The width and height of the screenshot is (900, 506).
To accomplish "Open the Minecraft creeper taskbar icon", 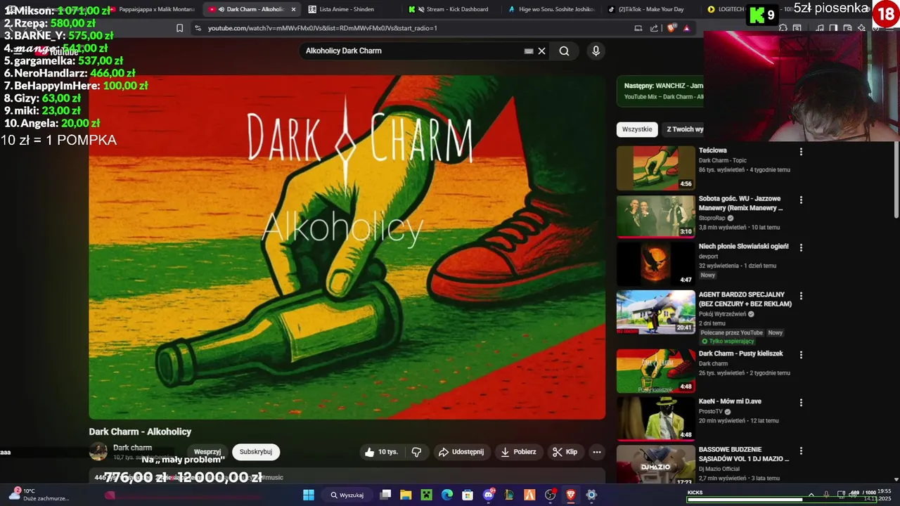I will tap(426, 495).
